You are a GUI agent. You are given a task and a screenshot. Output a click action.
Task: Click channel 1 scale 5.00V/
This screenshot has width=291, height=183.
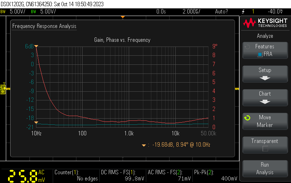click(x=17, y=12)
